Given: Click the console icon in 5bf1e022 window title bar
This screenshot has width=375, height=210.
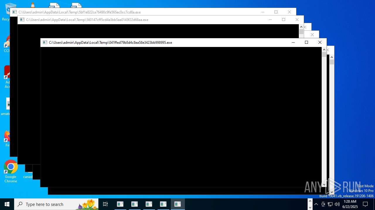Looking at the screenshot, I should [x=14, y=12].
